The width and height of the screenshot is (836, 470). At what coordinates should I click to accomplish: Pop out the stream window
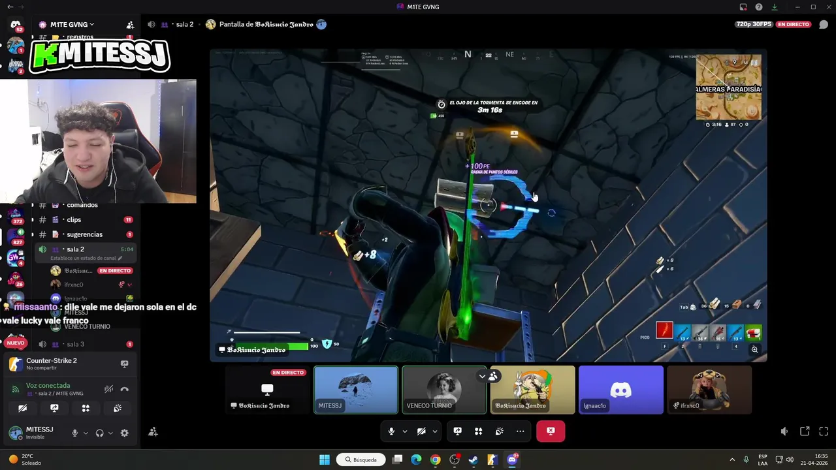pyautogui.click(x=805, y=431)
